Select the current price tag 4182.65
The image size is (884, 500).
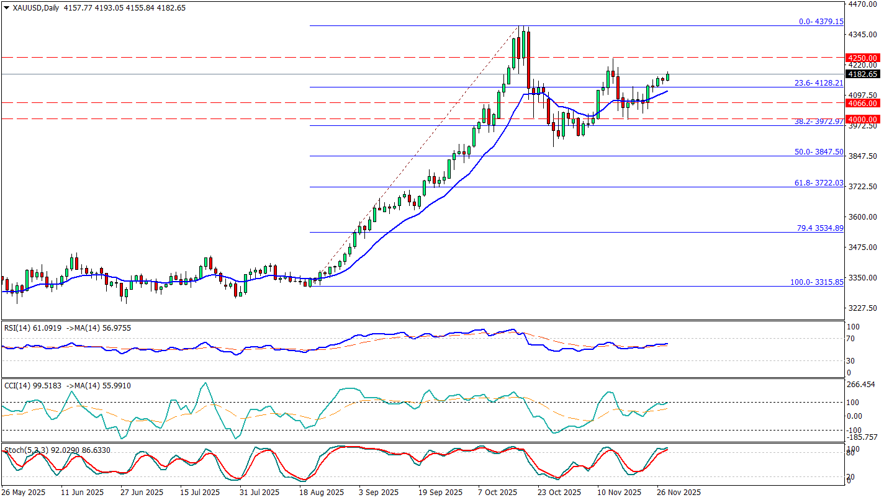pos(864,74)
